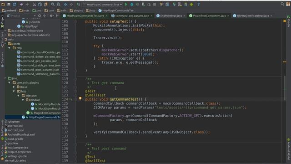Toggle the java folder tree arrow
291x164 pixels.
[5, 78]
